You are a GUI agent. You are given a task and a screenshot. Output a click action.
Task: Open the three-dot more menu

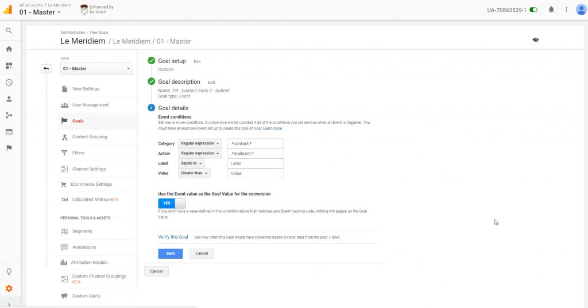pyautogui.click(x=566, y=10)
